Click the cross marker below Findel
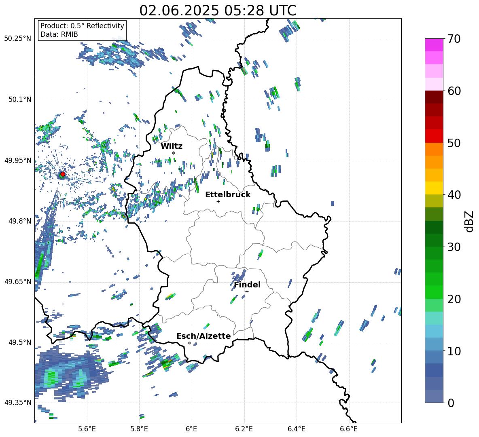Viewport: 479px width, 437px height. 247,292
